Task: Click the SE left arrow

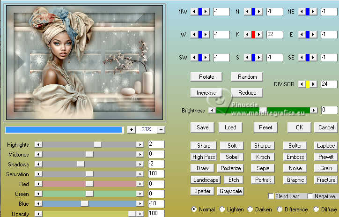Action: (302, 58)
